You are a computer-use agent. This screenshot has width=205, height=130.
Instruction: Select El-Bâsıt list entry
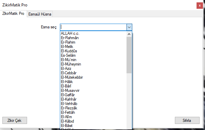(93, 126)
